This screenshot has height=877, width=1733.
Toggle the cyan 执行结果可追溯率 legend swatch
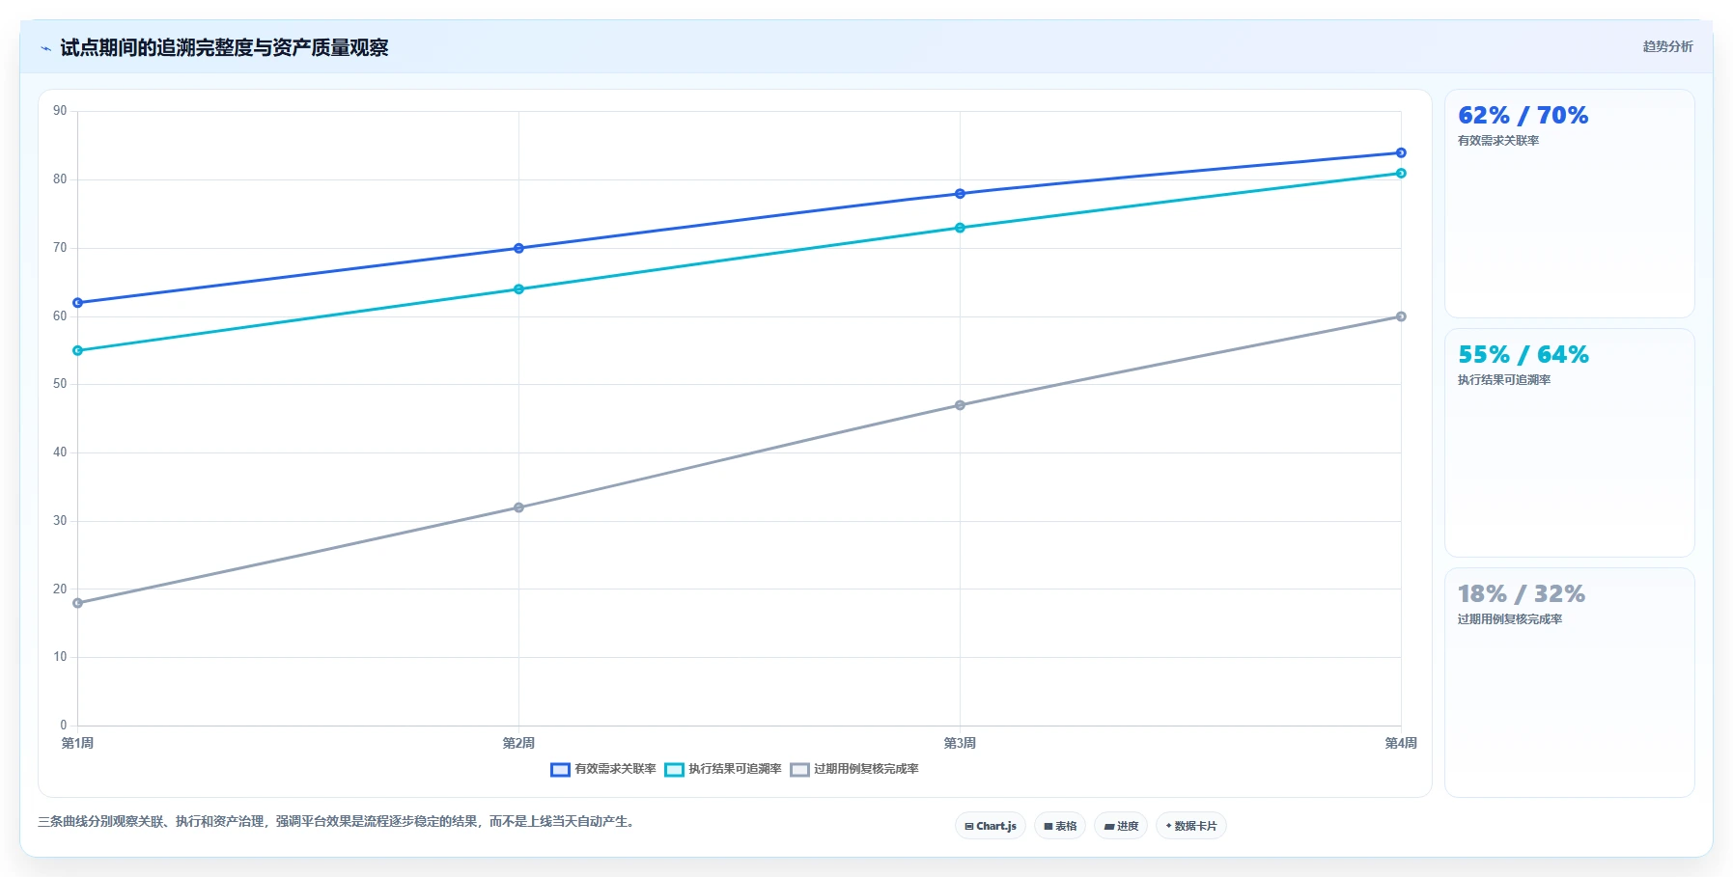[674, 770]
